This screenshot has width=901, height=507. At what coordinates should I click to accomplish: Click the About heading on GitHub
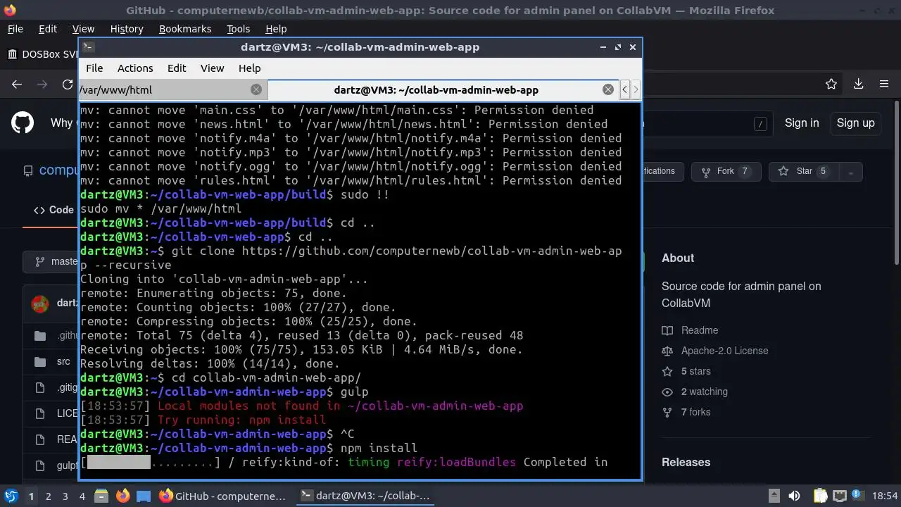click(678, 258)
